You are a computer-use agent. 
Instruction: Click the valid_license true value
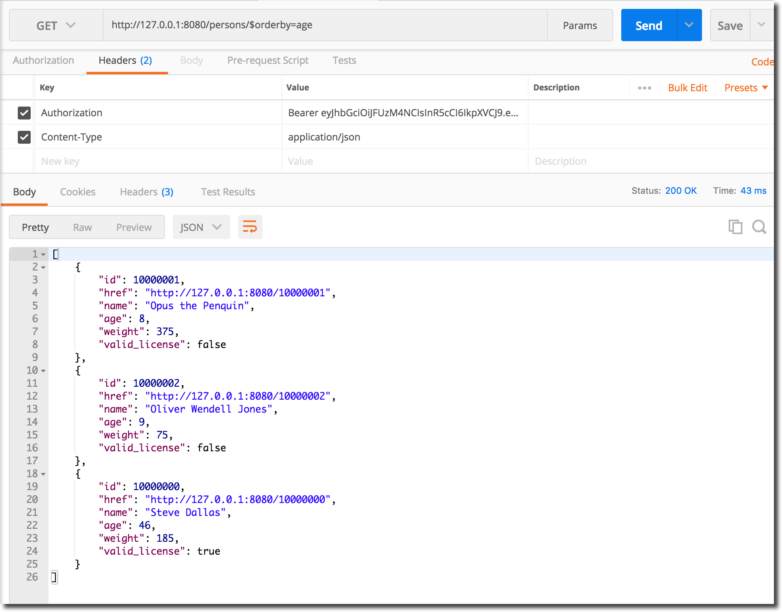click(208, 551)
